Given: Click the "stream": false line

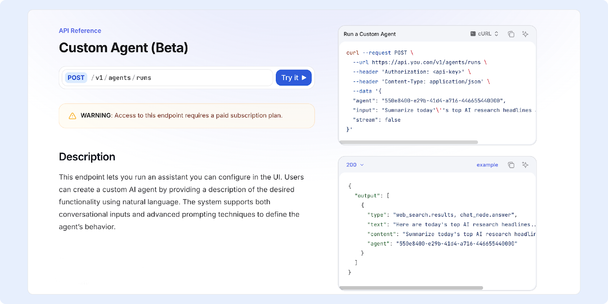Looking at the screenshot, I should pyautogui.click(x=377, y=120).
